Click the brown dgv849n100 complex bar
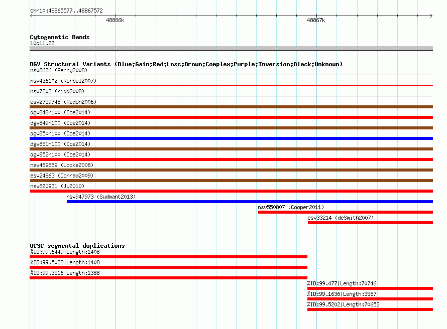Image resolution: width=447 pixels, height=329 pixels. tap(231, 128)
